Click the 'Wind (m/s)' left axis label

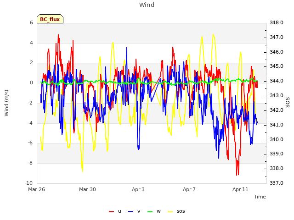[x=6, y=103]
